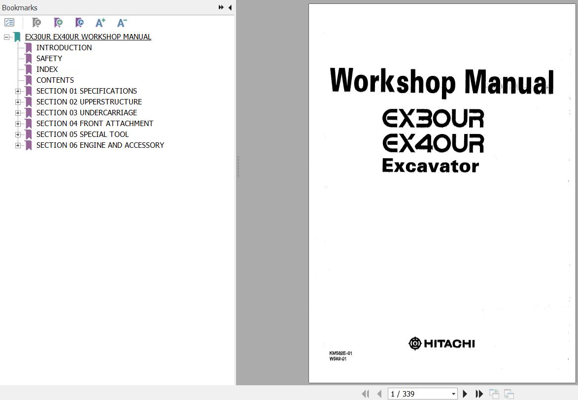The width and height of the screenshot is (578, 400).
Task: Expand SECTION 02 UPPERSTRUCTURE bookmark
Action: [x=18, y=102]
